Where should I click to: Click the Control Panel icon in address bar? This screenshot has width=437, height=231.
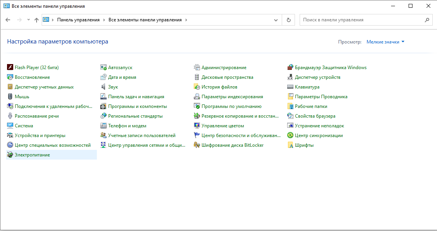(46, 20)
